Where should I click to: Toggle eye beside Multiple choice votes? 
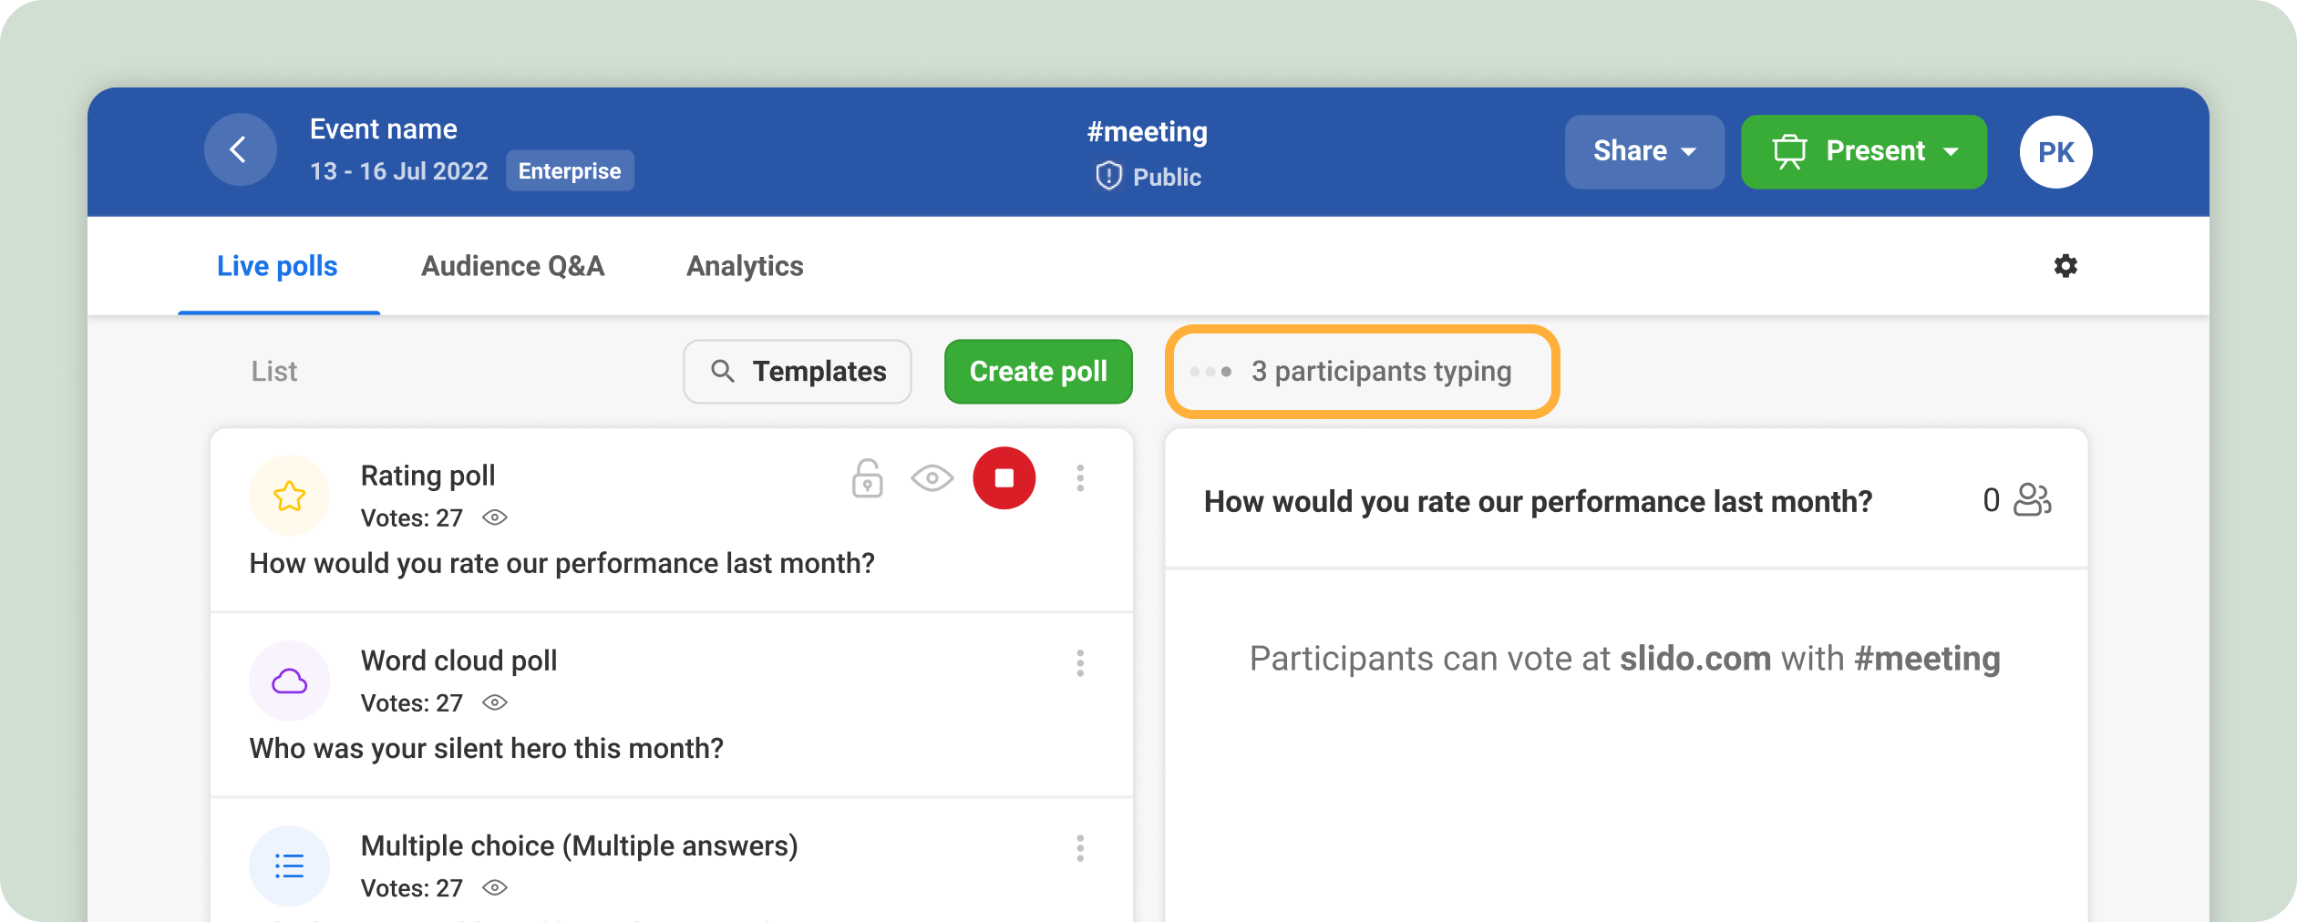(495, 887)
